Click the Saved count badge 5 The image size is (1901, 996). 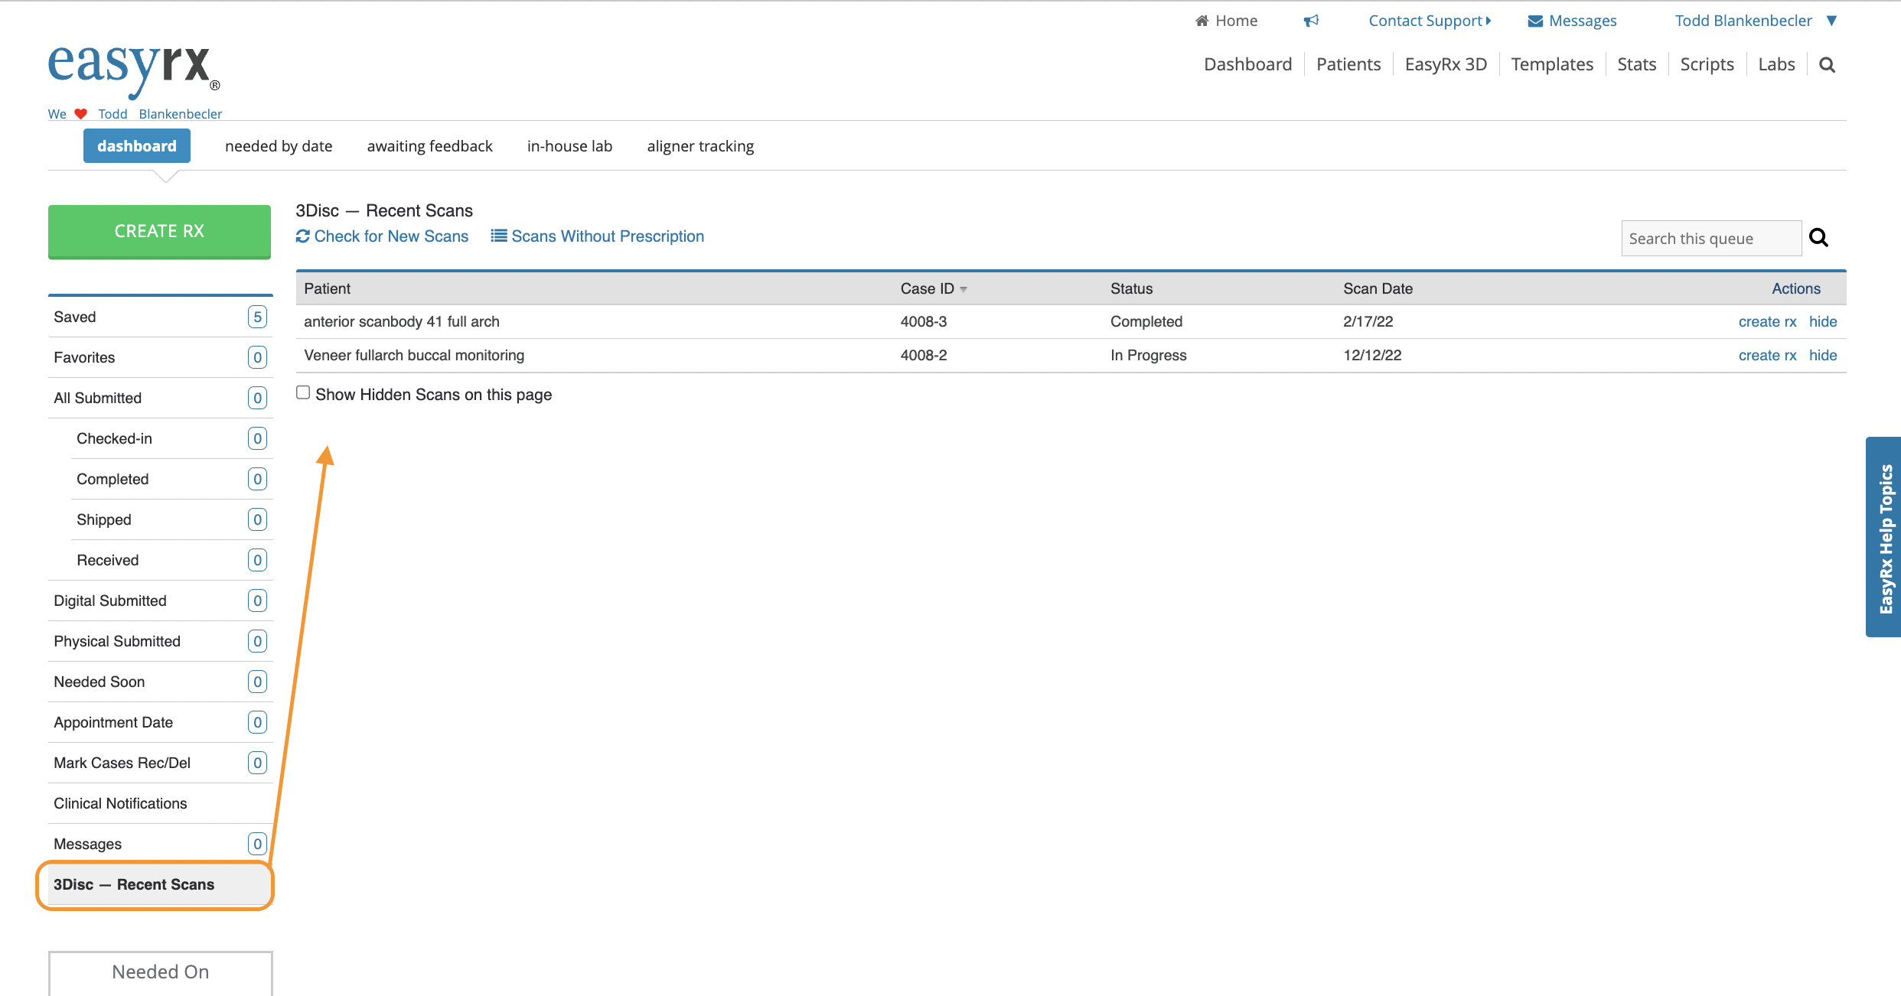click(257, 317)
